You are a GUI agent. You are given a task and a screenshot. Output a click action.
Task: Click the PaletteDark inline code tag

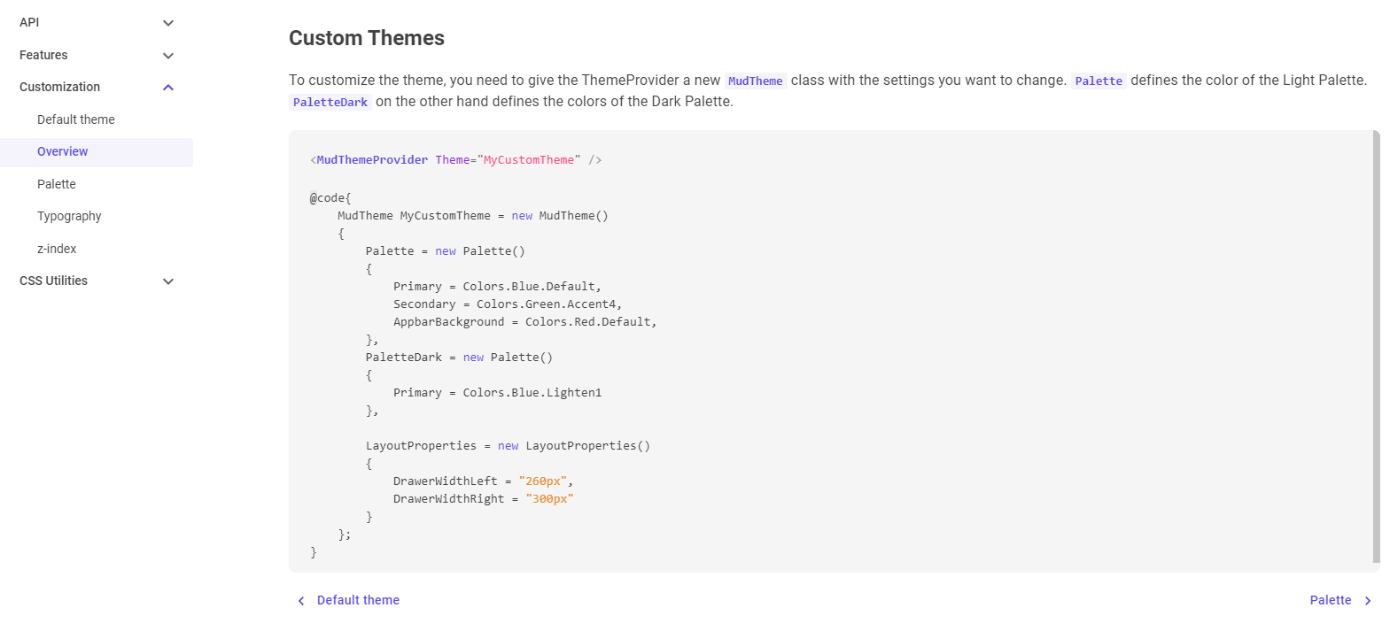click(330, 103)
